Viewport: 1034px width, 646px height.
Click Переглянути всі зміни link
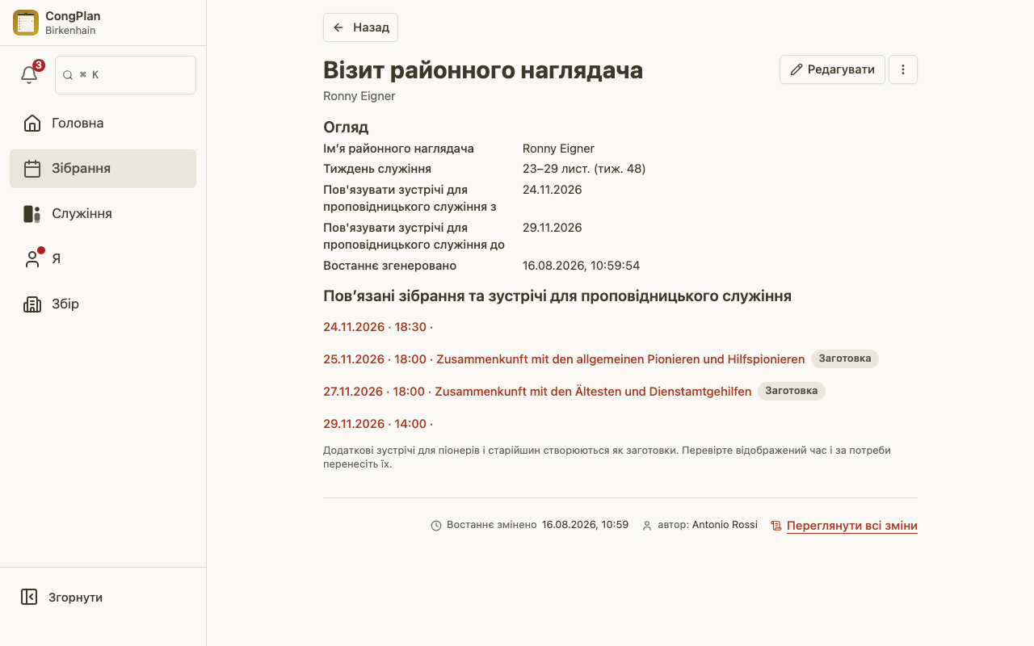pyautogui.click(x=851, y=526)
